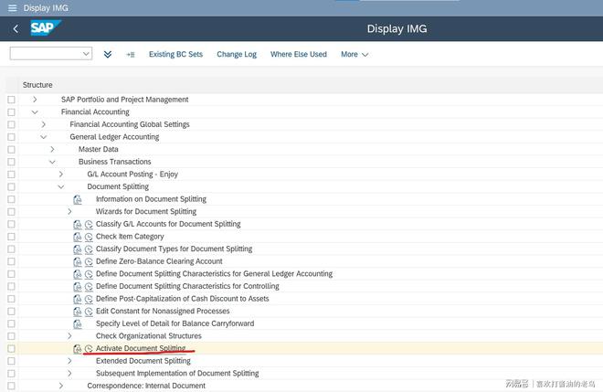Click the SAP logo

[46, 28]
